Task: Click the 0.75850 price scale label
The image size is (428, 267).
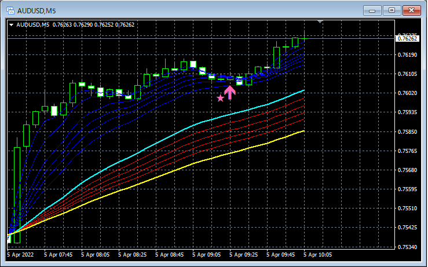Action: tap(407, 132)
